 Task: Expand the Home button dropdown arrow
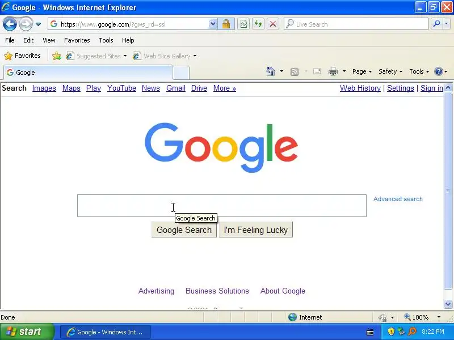pyautogui.click(x=281, y=71)
